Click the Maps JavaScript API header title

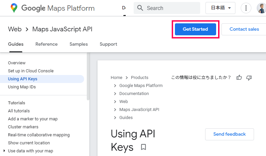pyautogui.click(x=62, y=29)
